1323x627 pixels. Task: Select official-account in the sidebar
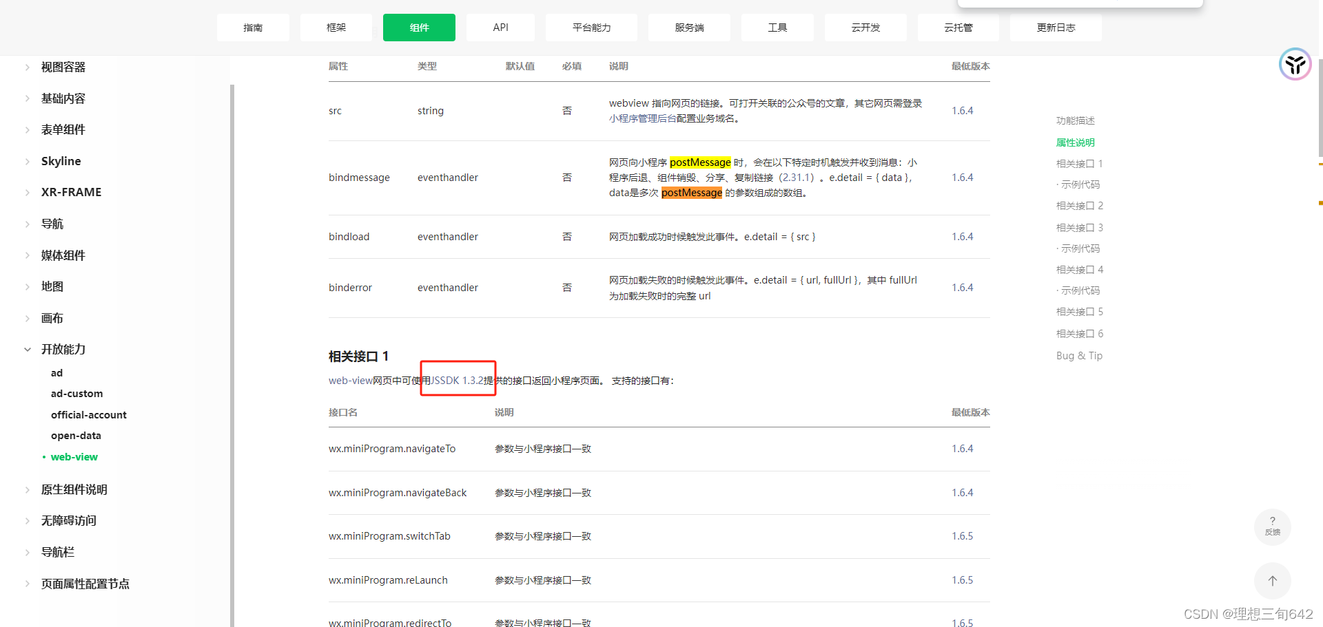point(88,414)
